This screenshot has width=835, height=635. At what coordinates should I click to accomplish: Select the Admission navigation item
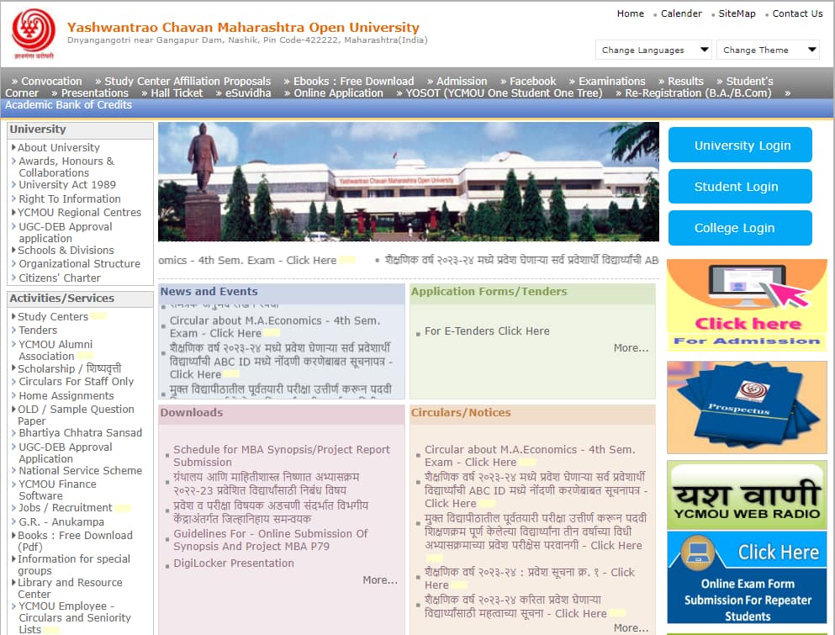click(x=458, y=81)
